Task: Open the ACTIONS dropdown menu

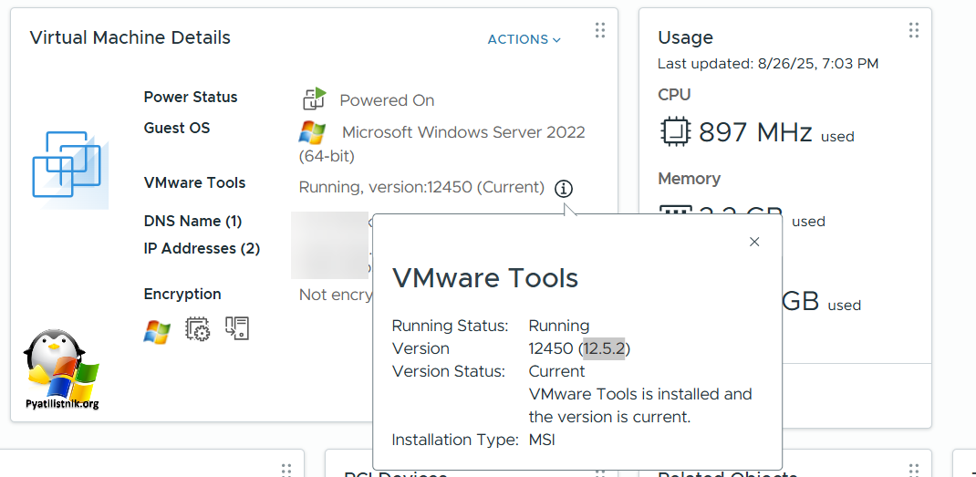Action: (524, 39)
